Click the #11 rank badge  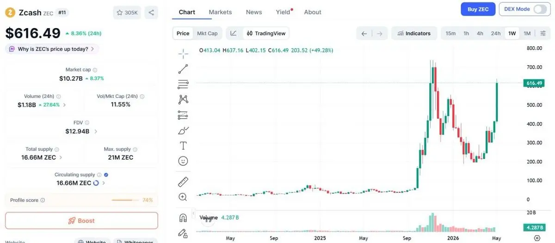point(62,12)
